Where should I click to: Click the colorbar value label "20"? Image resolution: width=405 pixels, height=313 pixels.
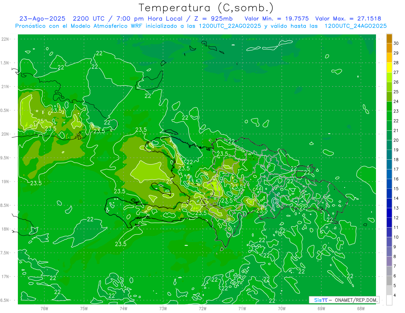tap(396, 140)
